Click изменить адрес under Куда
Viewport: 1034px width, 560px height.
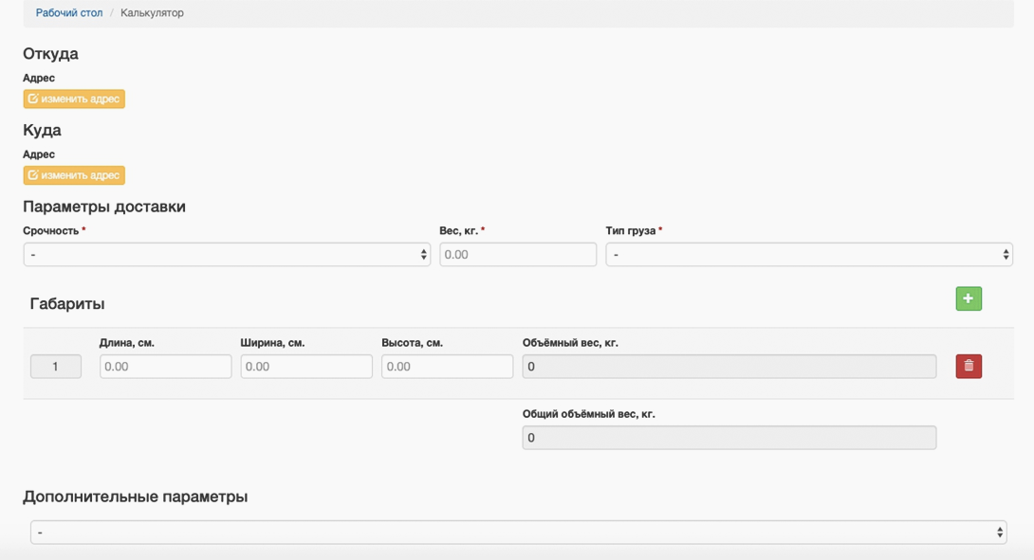(74, 175)
